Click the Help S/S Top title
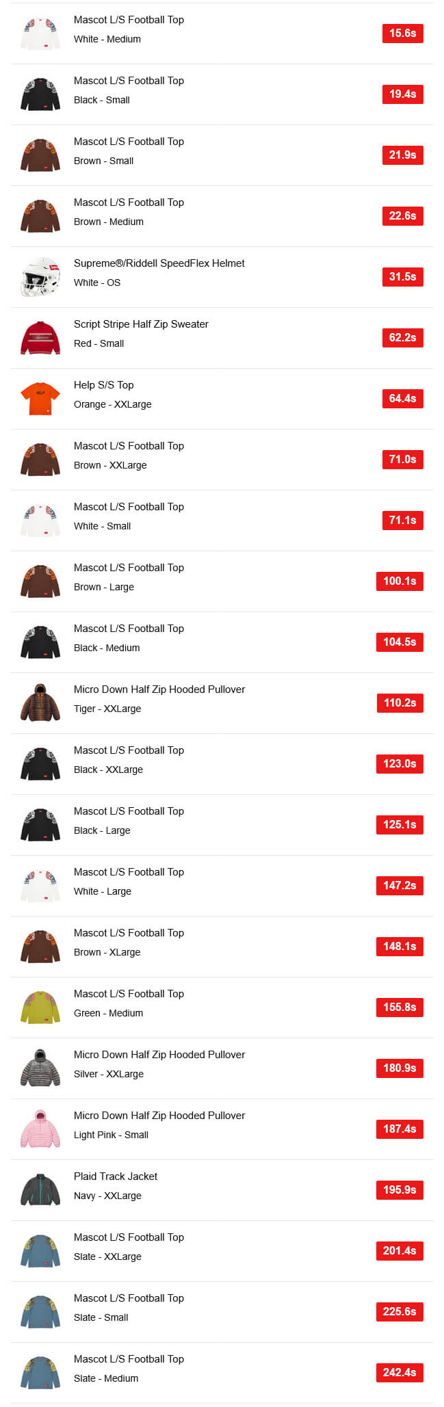 point(103,385)
